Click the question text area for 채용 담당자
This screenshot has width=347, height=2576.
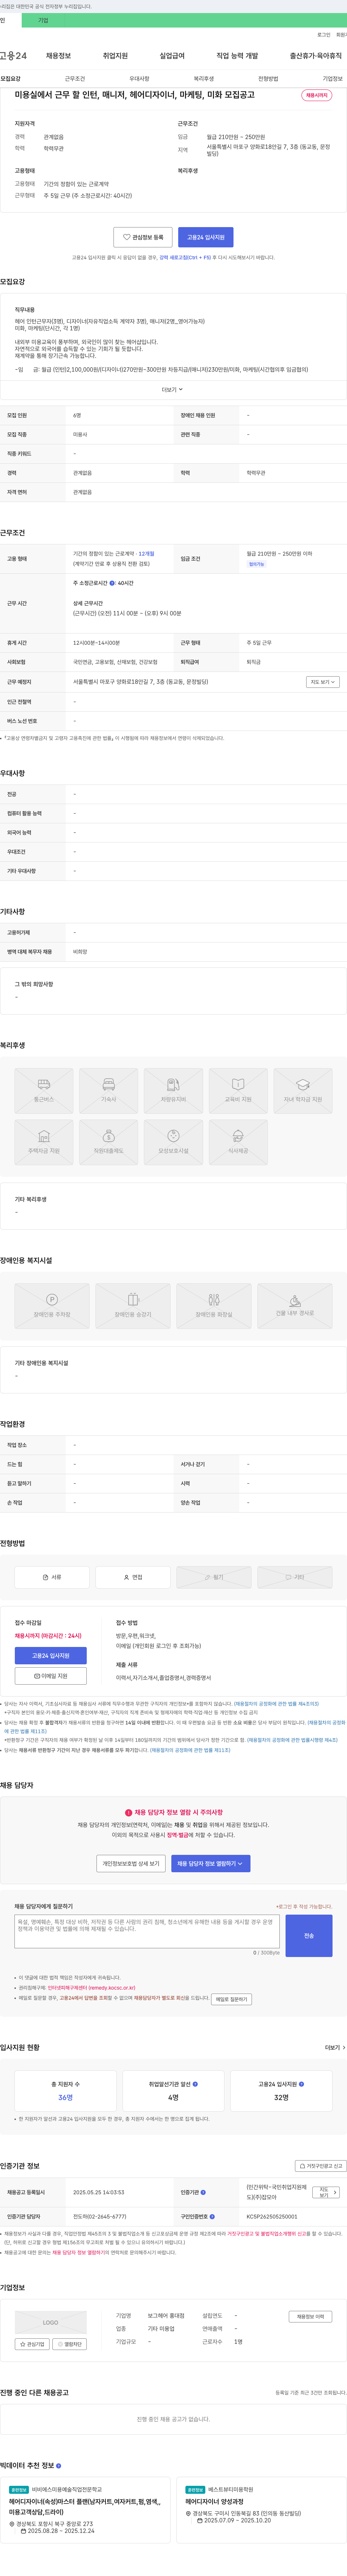[147, 1931]
